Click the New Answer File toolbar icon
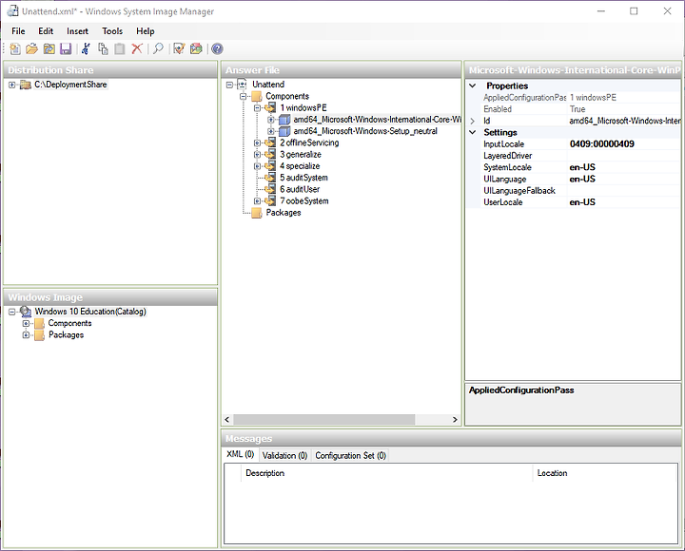The height and width of the screenshot is (551, 685). click(15, 48)
